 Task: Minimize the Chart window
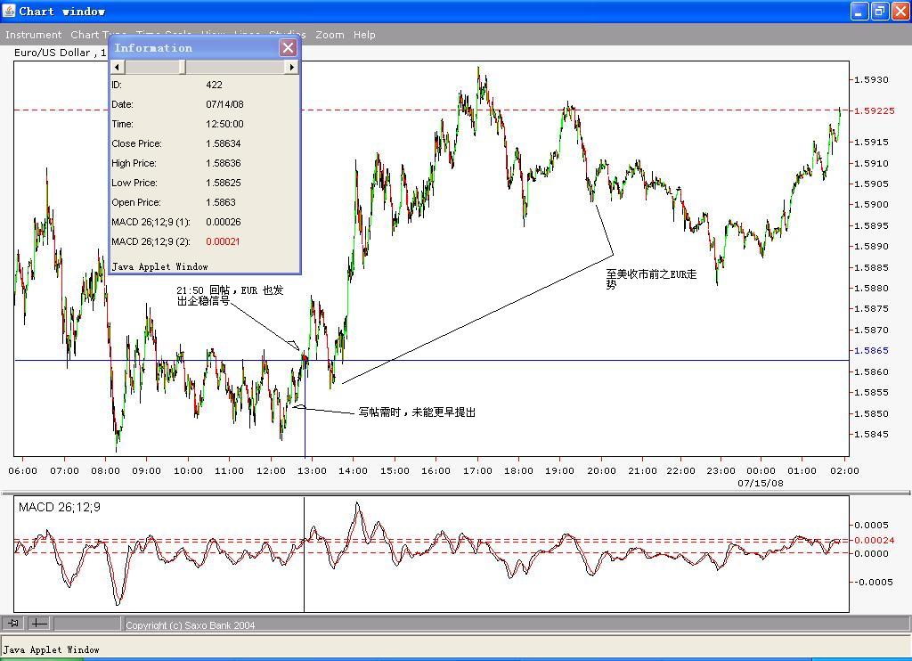coord(859,11)
